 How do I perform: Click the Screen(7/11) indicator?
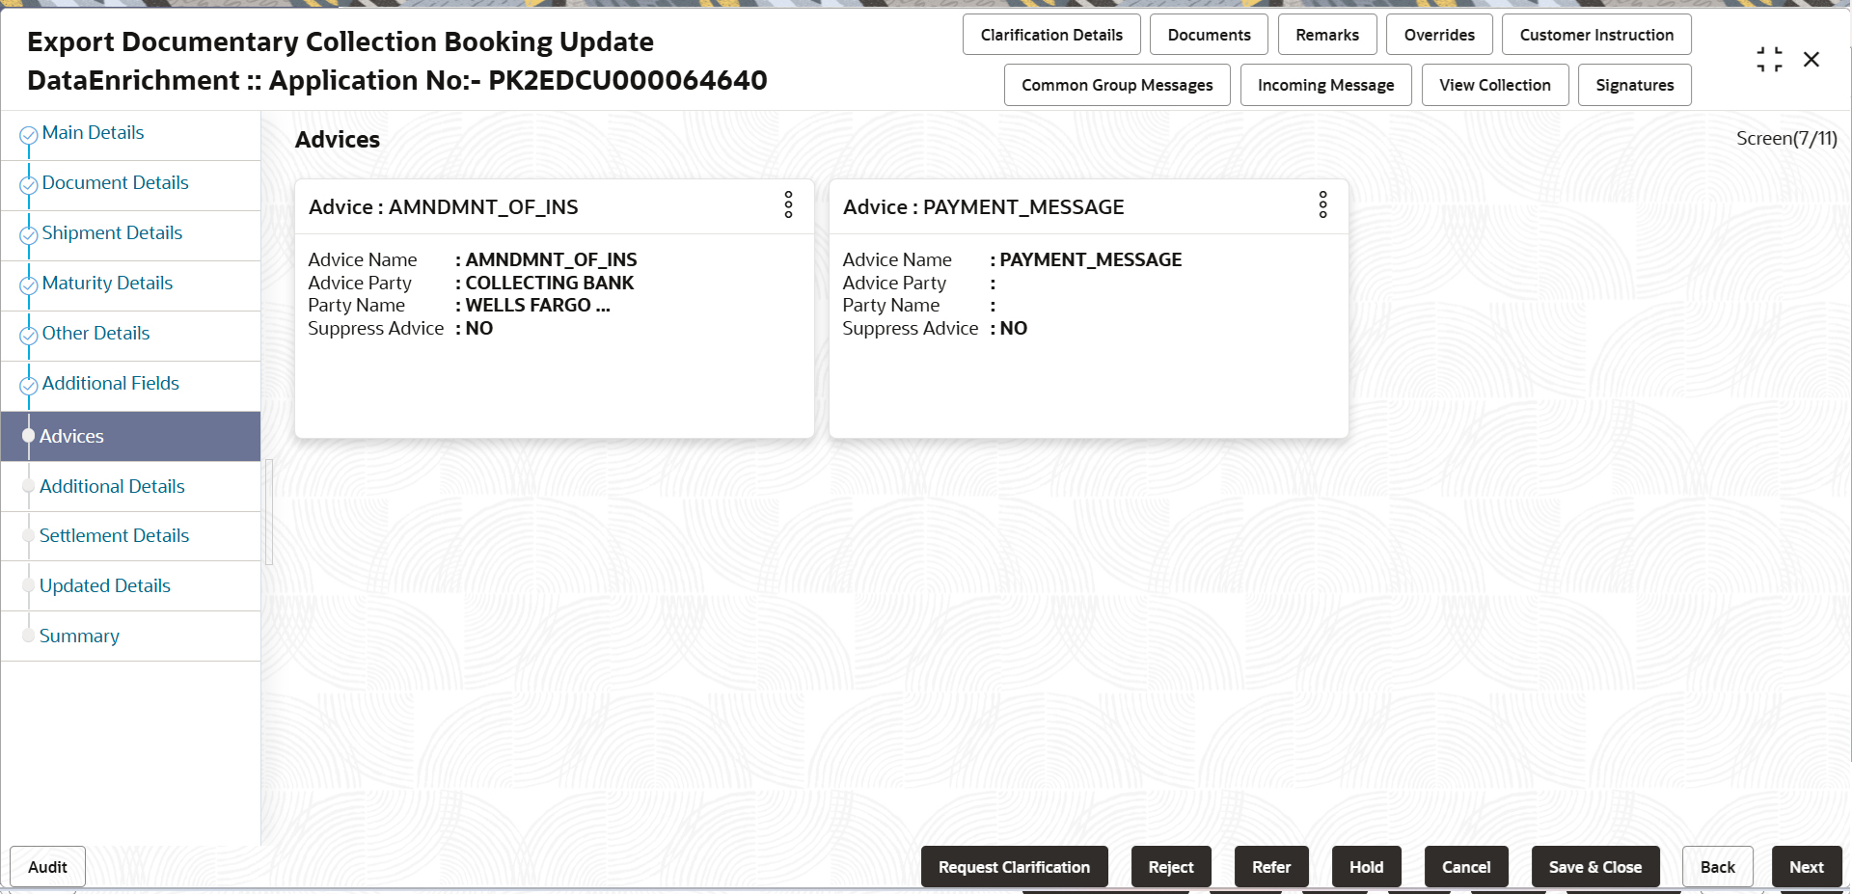point(1786,138)
